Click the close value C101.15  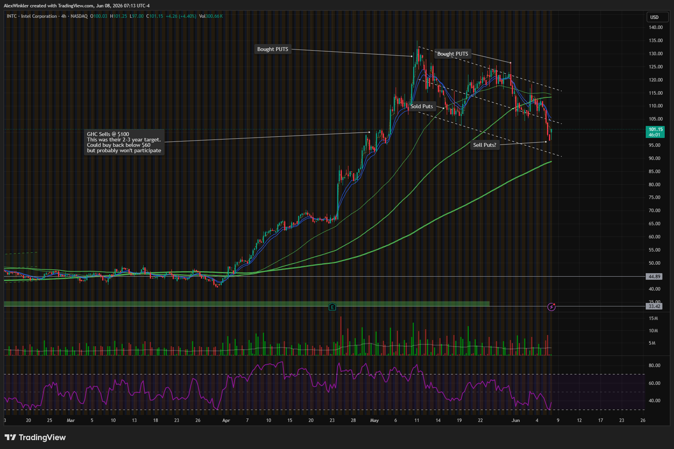coord(154,16)
